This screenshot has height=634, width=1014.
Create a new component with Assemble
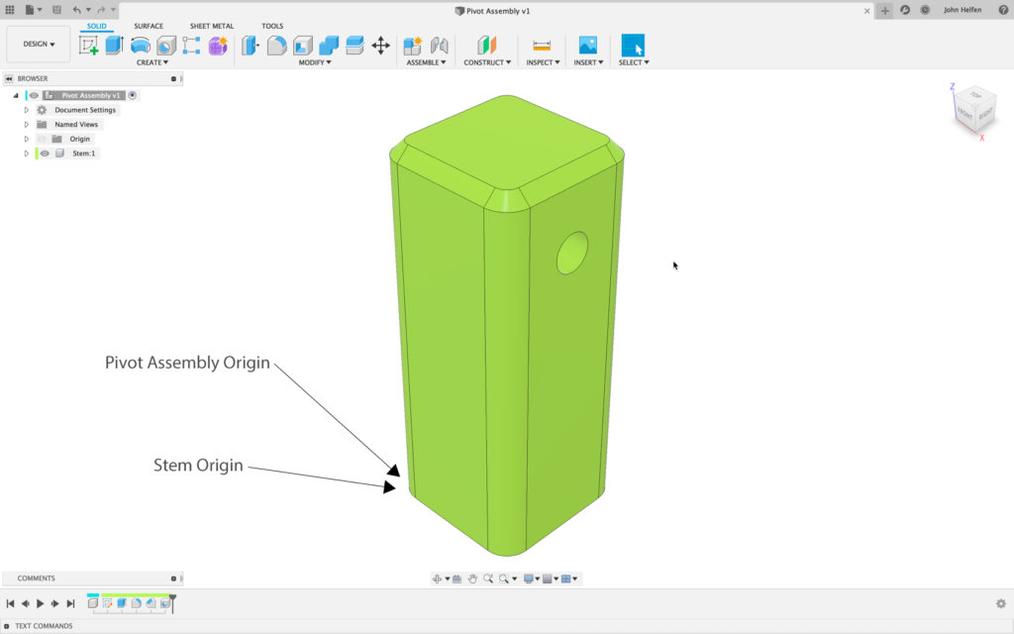pos(412,45)
